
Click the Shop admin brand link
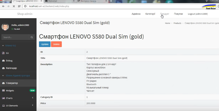(25, 14)
